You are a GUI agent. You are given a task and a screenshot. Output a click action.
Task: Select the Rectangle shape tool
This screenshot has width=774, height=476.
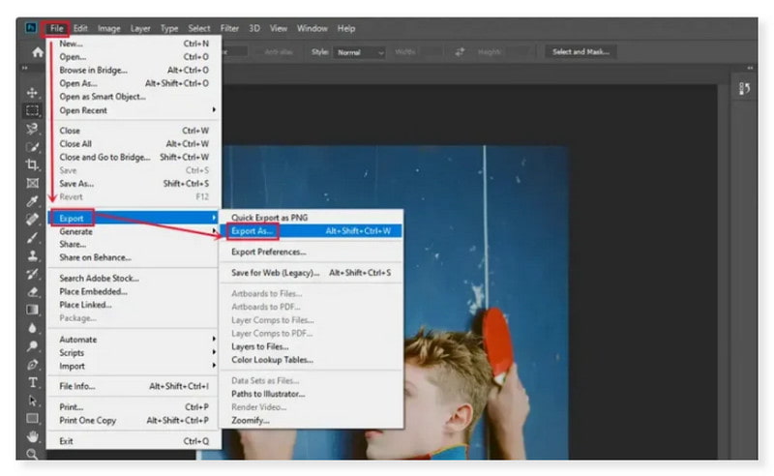[33, 419]
